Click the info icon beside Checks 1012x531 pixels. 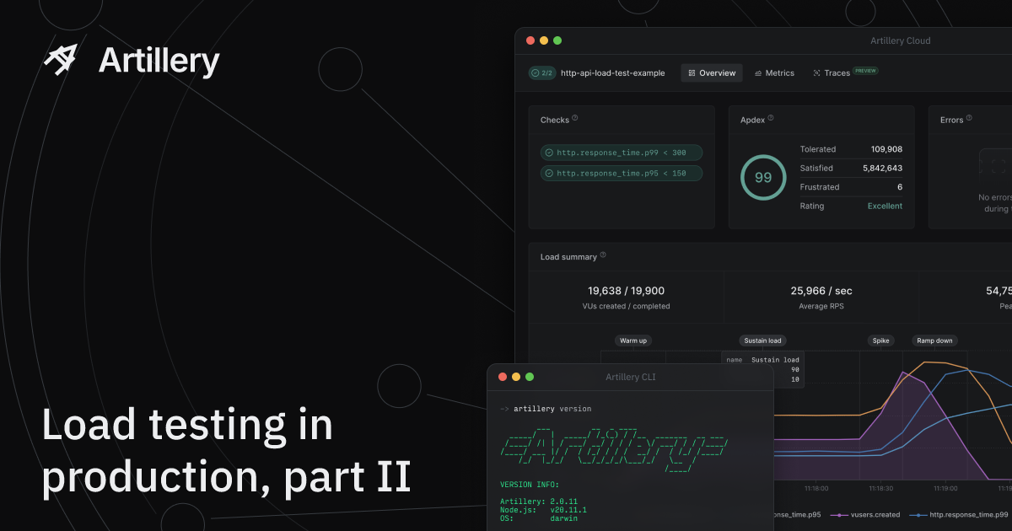click(x=575, y=119)
